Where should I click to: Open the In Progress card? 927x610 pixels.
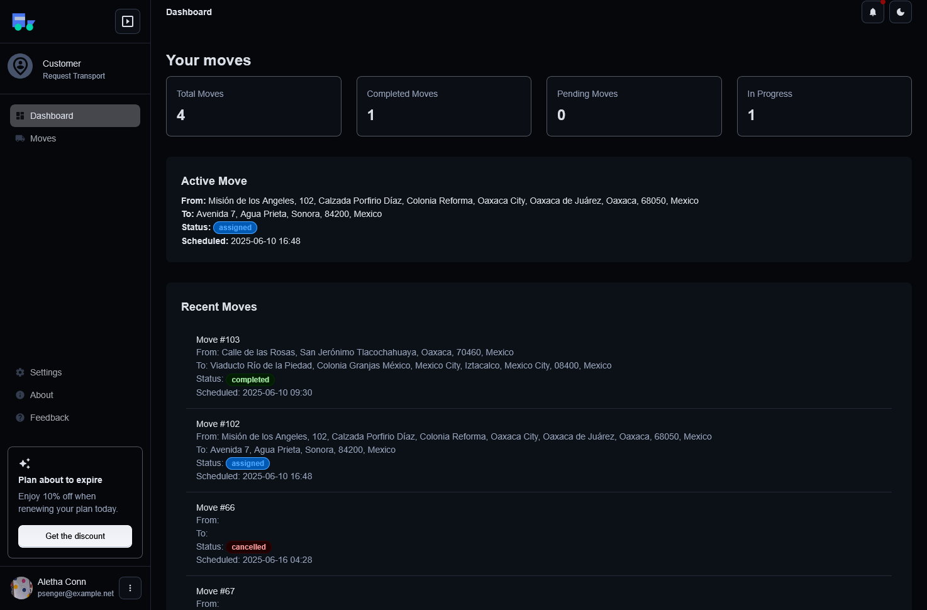coord(824,106)
